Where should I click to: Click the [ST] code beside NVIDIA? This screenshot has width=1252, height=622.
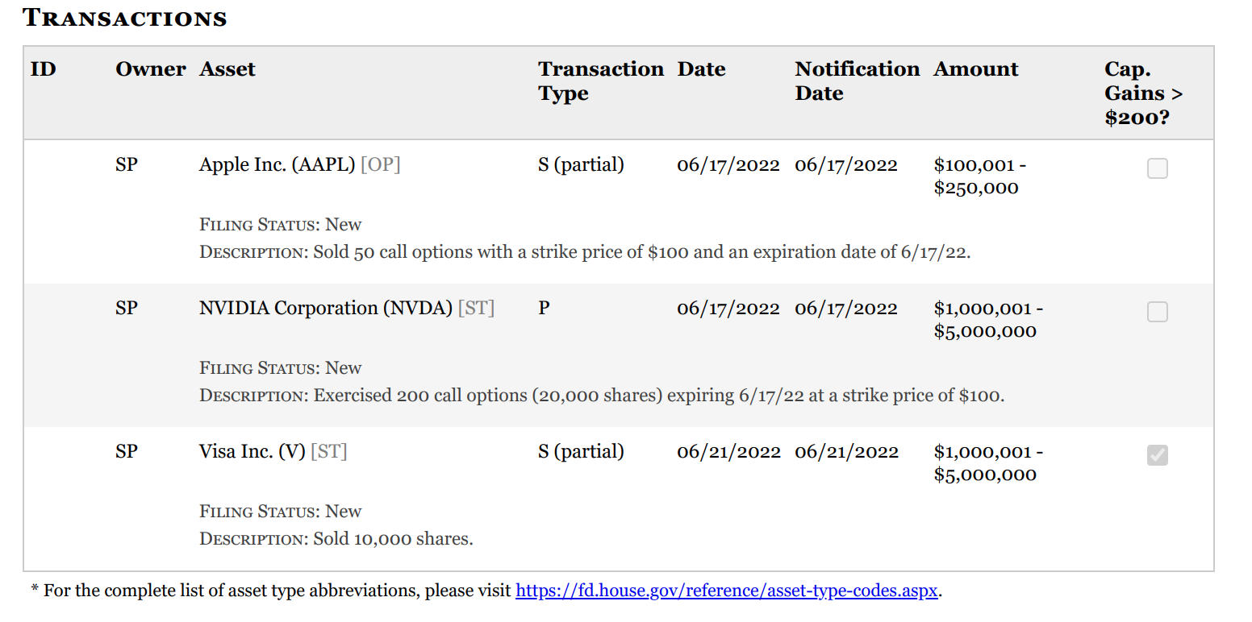pyautogui.click(x=476, y=308)
